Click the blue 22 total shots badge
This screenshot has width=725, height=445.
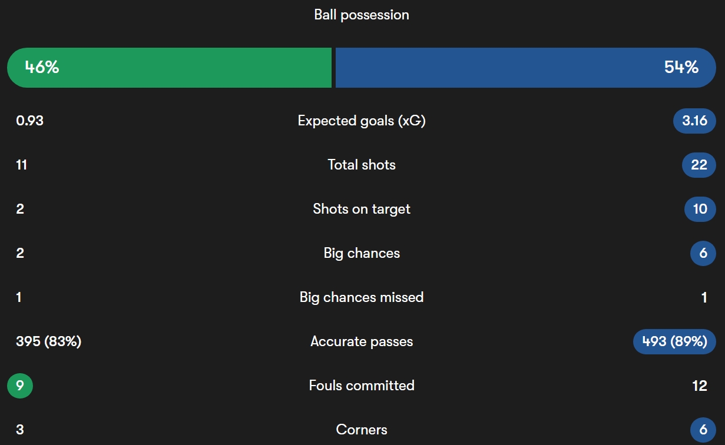coord(699,165)
